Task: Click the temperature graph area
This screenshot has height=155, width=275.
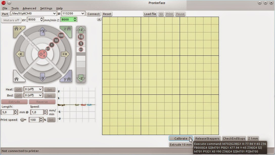Action: 77,105
